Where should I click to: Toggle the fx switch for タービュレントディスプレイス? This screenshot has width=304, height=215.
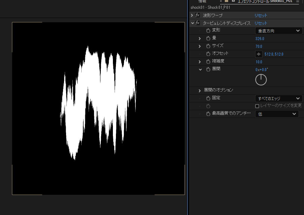point(197,23)
